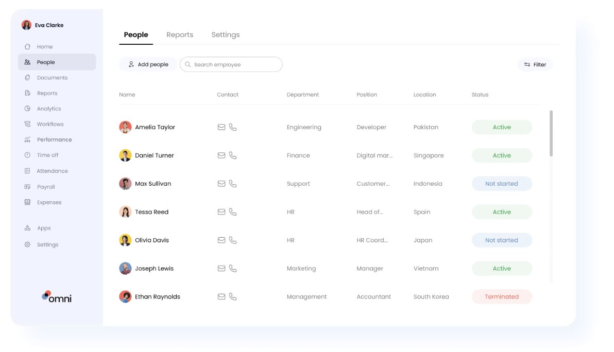Screen dimensions: 614x352
Task: Open Workflows in the left sidebar
Action: click(49, 124)
